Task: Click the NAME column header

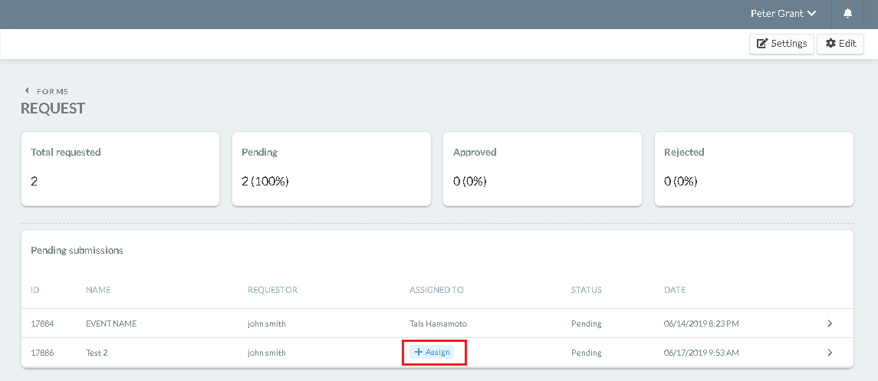Action: tap(98, 290)
